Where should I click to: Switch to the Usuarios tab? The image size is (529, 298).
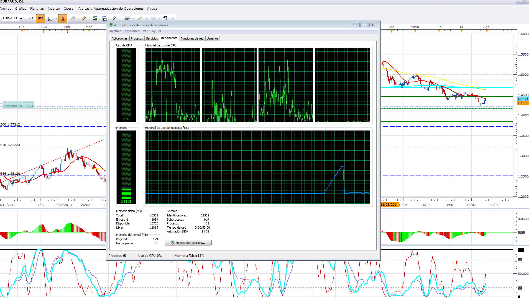click(213, 38)
